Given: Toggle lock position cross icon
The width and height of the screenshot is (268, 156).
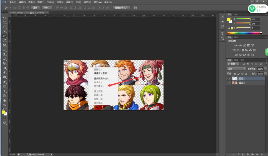Looking at the screenshot, I should click(242, 74).
